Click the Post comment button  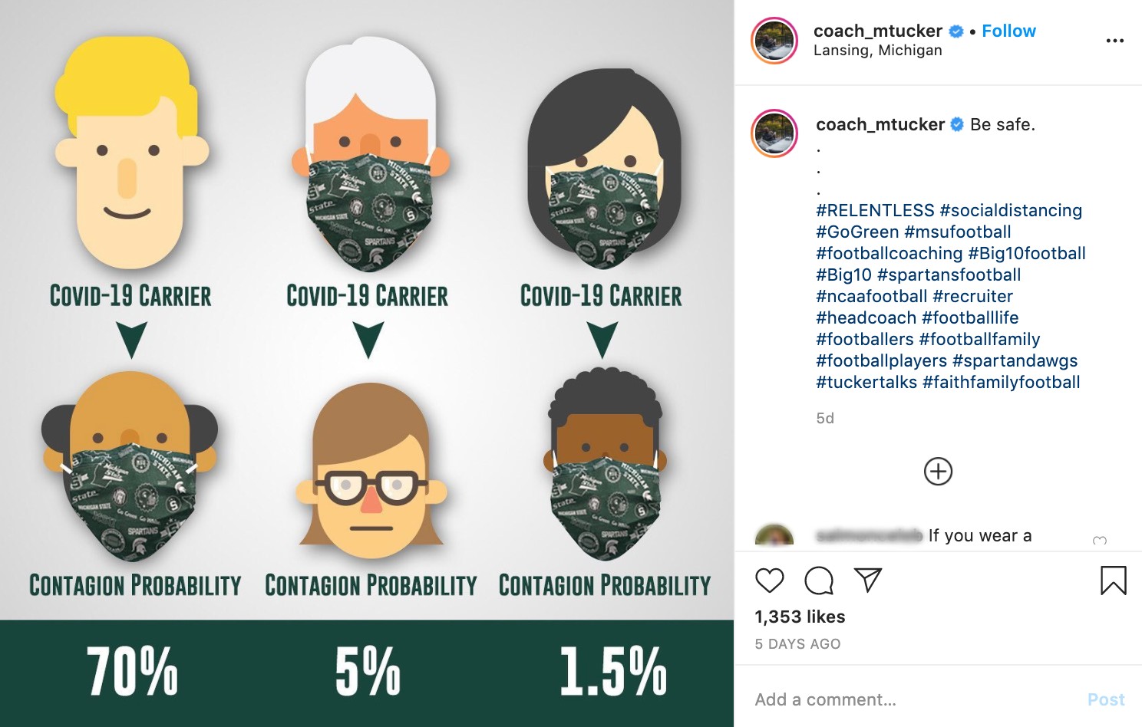coord(1106,699)
